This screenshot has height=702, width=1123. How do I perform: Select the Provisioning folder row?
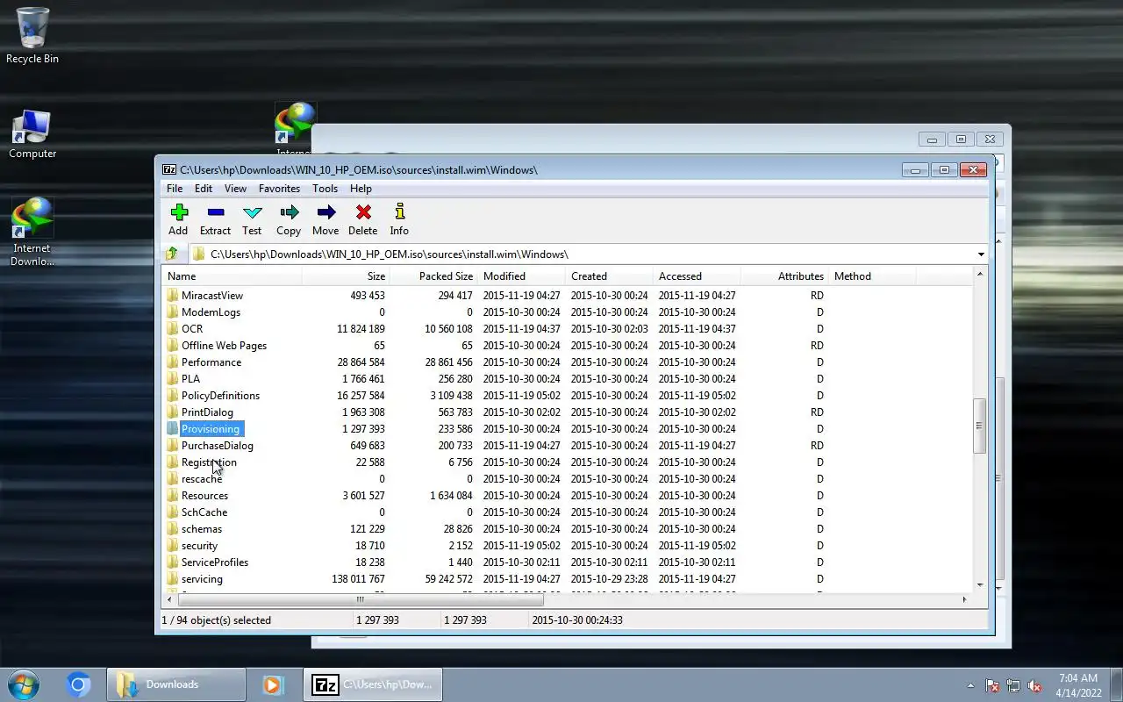click(x=568, y=429)
